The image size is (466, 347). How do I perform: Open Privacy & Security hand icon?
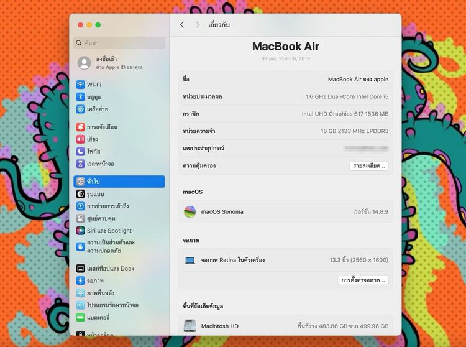pos(80,246)
